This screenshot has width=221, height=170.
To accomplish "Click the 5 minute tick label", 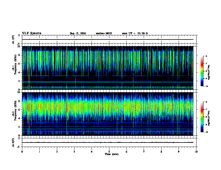I will [109, 152].
